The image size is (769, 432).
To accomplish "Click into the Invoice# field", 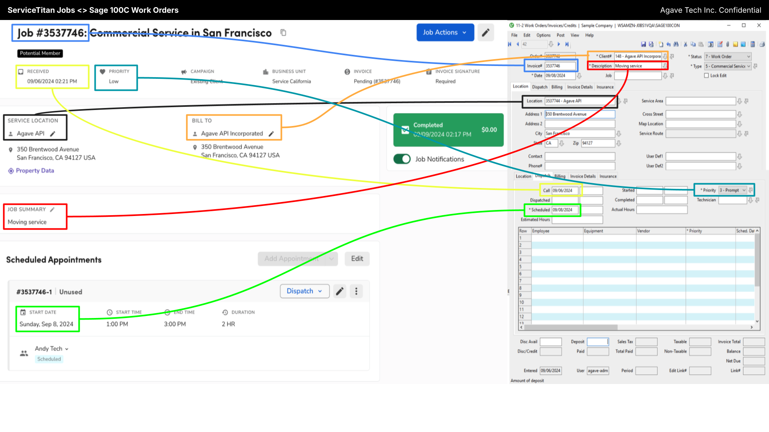I will coord(560,66).
